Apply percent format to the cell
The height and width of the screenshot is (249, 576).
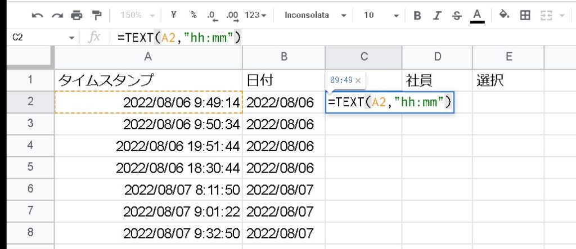pyautogui.click(x=193, y=15)
